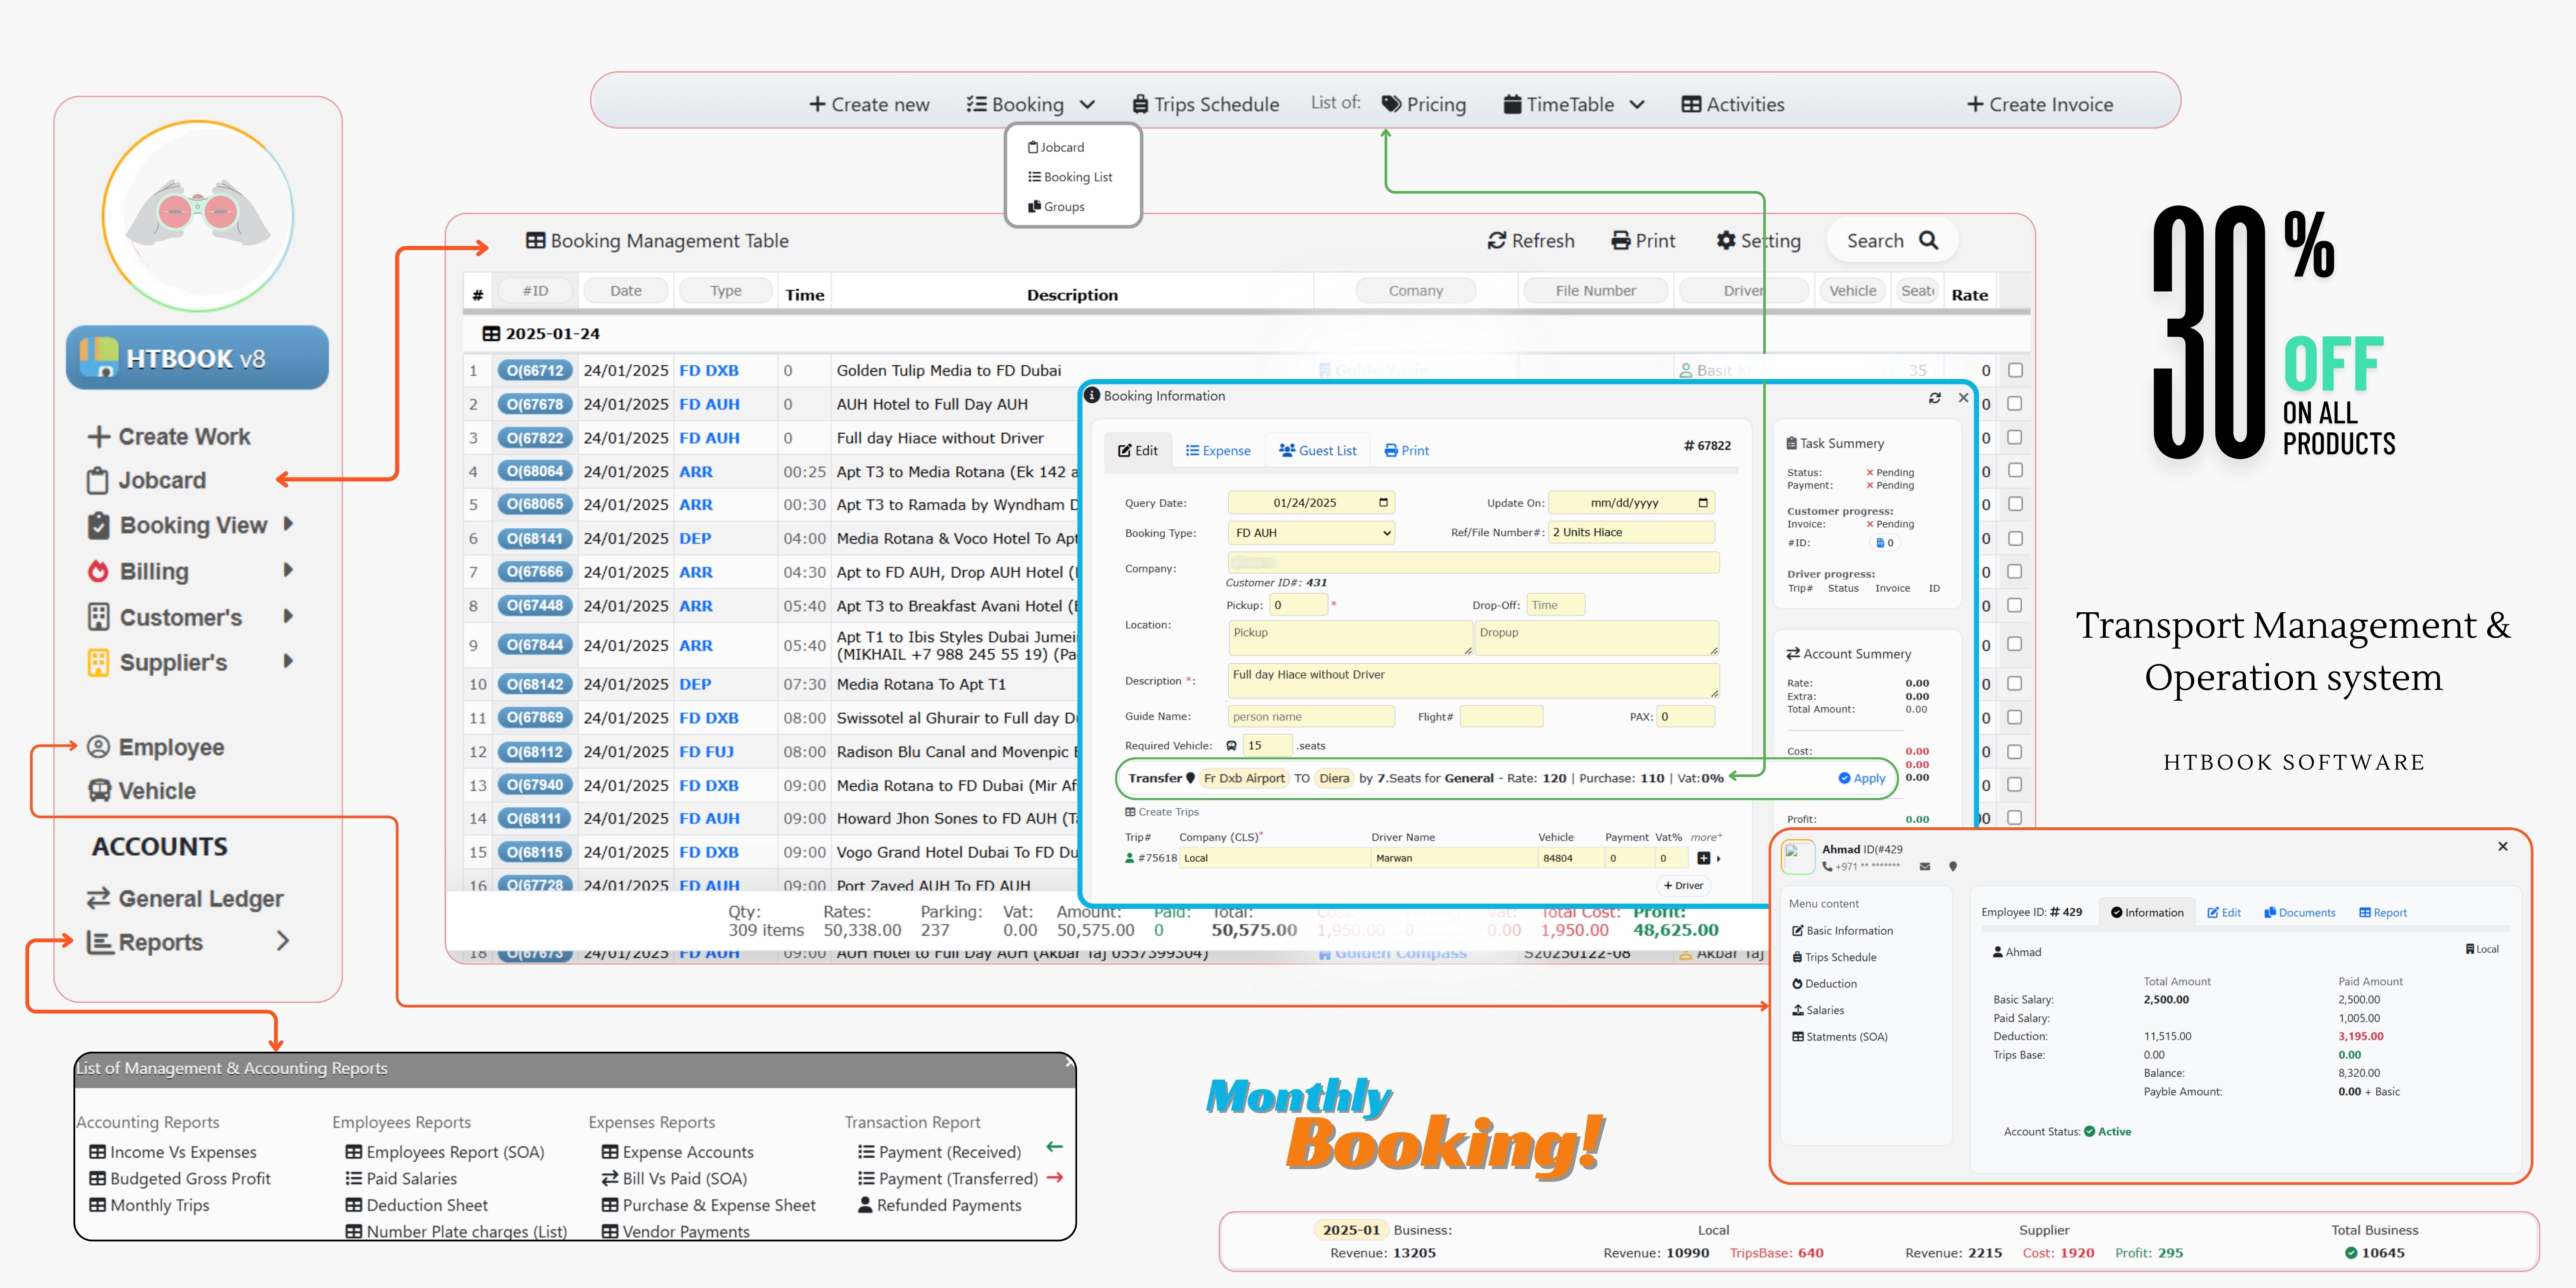Click the Billing flame icon
This screenshot has height=1288, width=2576.
click(98, 571)
